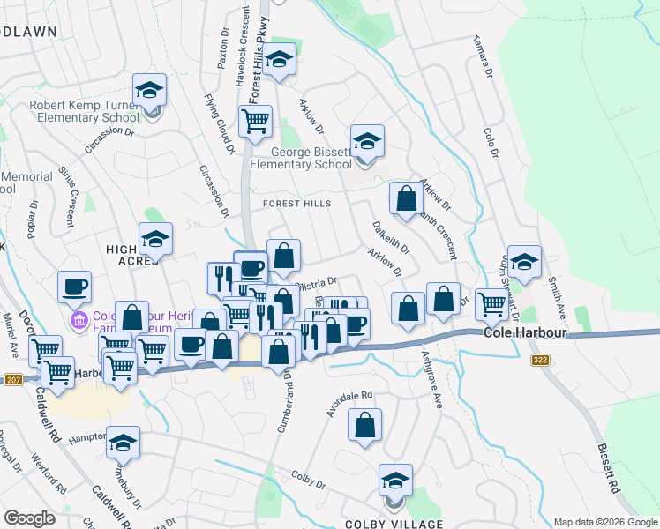Image resolution: width=660 pixels, height=529 pixels.
Task: Select coffee cup marker east of restaurant cluster
Action: coord(357,324)
